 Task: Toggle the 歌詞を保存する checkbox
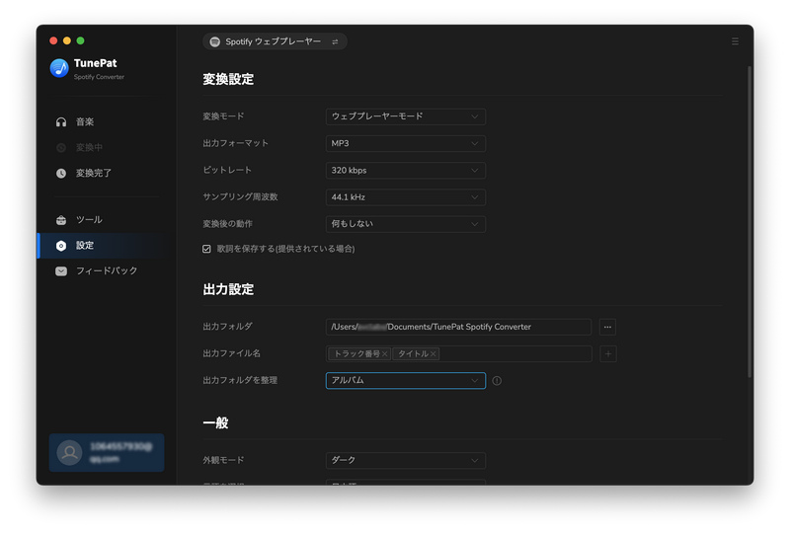point(206,249)
